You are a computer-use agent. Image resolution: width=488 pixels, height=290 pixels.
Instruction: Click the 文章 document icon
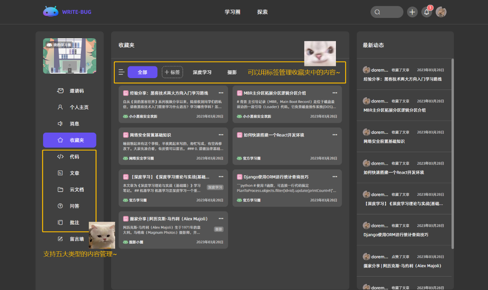point(60,173)
